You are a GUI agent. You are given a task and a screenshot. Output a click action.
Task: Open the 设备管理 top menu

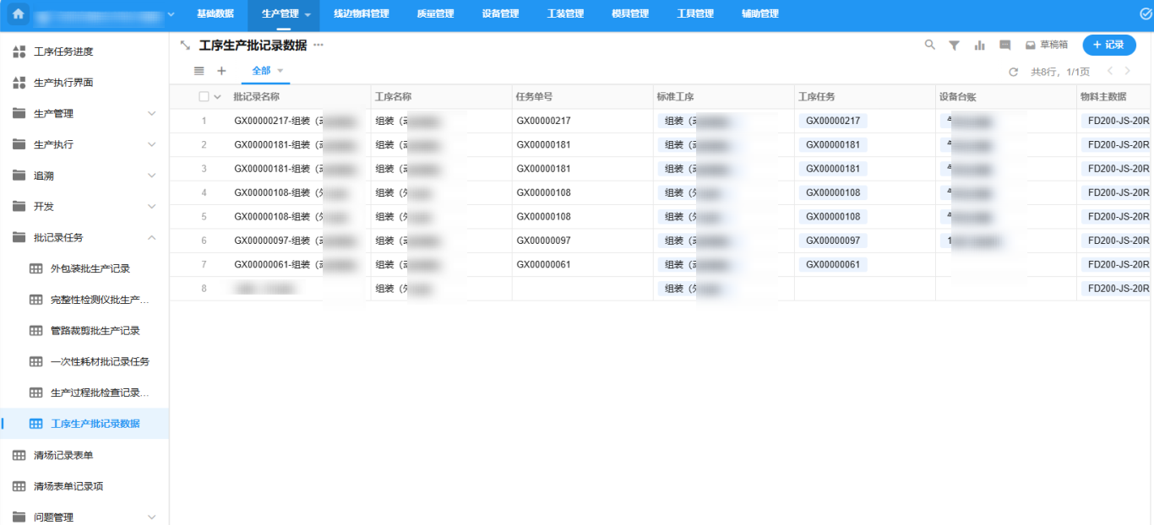coord(500,14)
